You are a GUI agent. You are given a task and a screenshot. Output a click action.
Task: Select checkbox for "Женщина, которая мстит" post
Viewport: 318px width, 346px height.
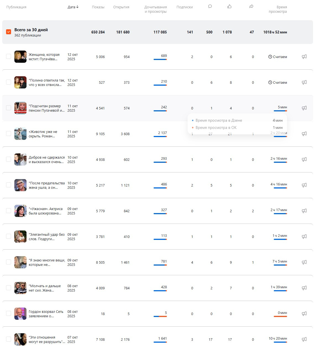[9, 57]
